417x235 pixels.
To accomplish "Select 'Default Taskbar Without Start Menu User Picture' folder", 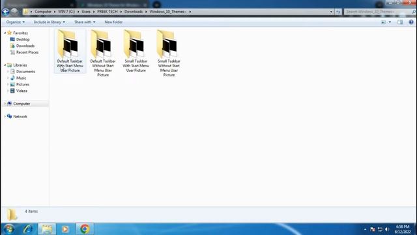I will pos(103,54).
